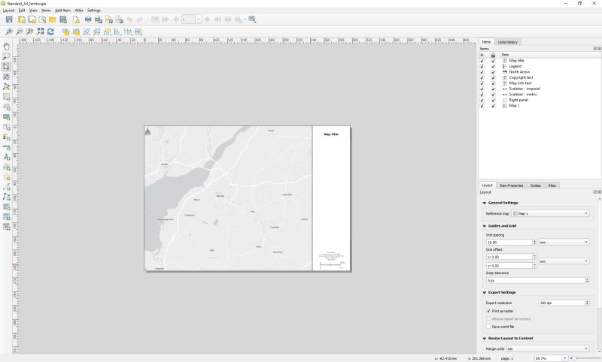This screenshot has width=602, height=362.
Task: Collapse the Resize Layout to Content section
Action: pos(485,338)
